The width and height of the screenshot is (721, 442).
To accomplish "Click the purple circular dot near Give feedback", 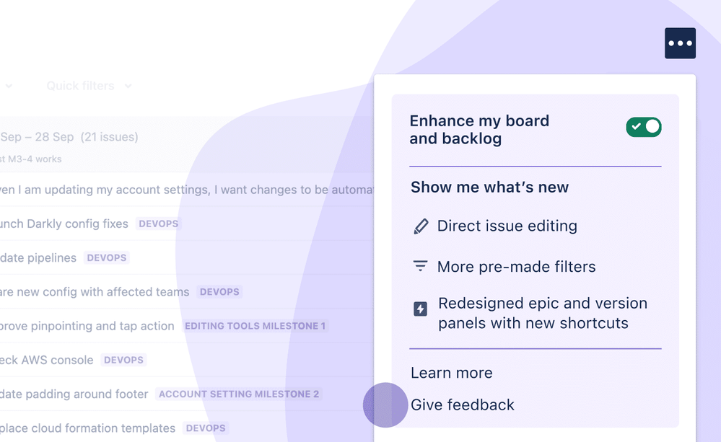I will click(385, 405).
